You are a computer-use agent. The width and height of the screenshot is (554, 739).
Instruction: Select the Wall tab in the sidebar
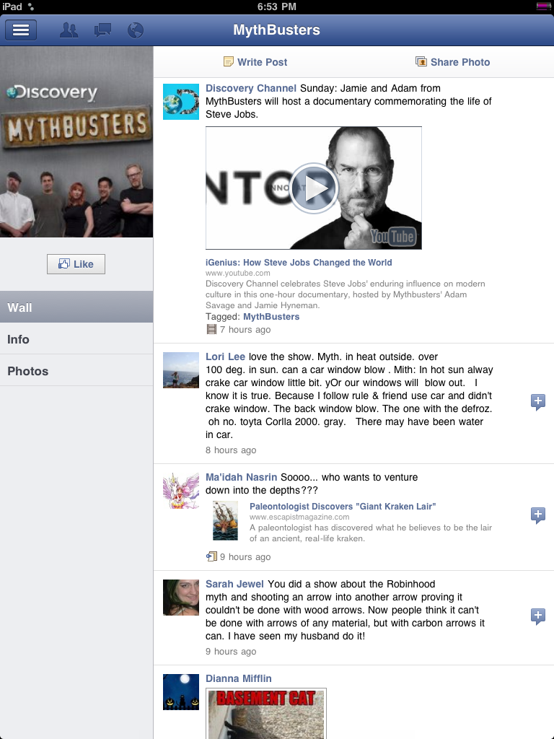76,307
